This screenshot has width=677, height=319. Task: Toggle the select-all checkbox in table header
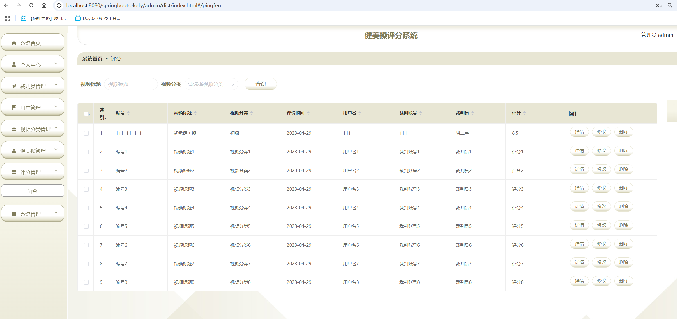point(86,114)
